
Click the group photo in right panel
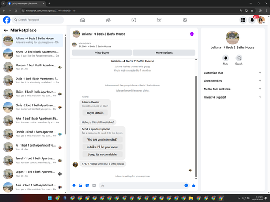[x=232, y=38]
